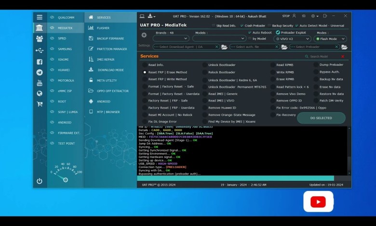The width and height of the screenshot is (376, 226).
Task: Expand the Brands dropdown
Action: click(171, 38)
